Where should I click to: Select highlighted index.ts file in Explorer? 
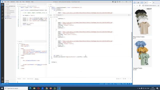tap(10, 17)
